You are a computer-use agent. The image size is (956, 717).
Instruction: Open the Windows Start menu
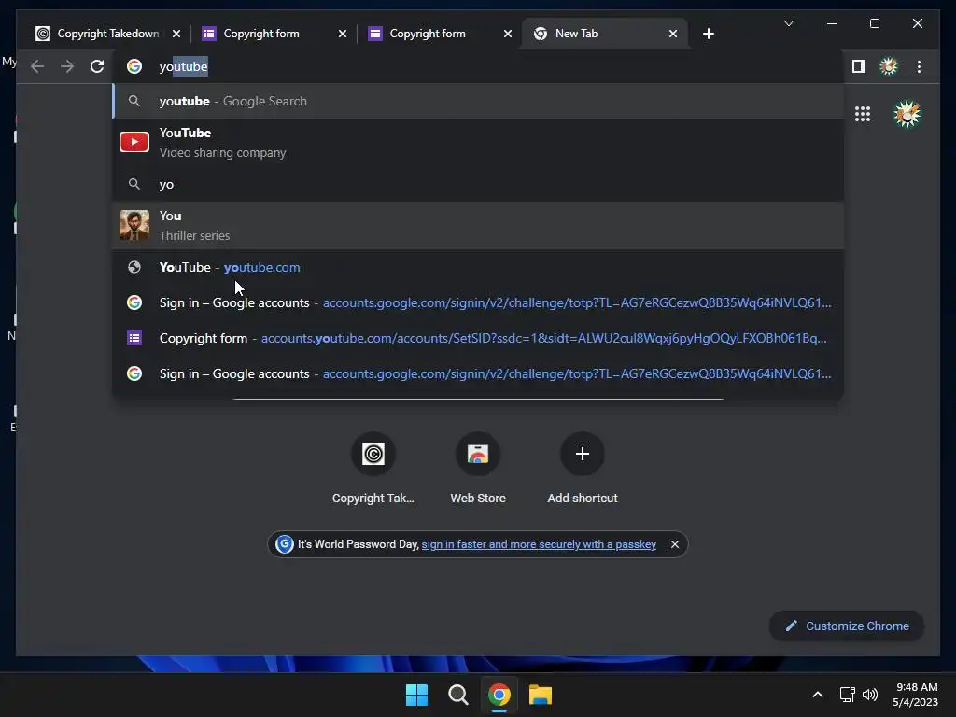(417, 695)
